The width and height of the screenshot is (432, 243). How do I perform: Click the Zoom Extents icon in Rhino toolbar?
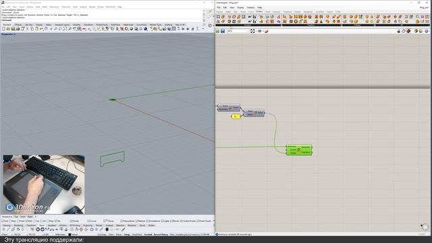coord(65,28)
